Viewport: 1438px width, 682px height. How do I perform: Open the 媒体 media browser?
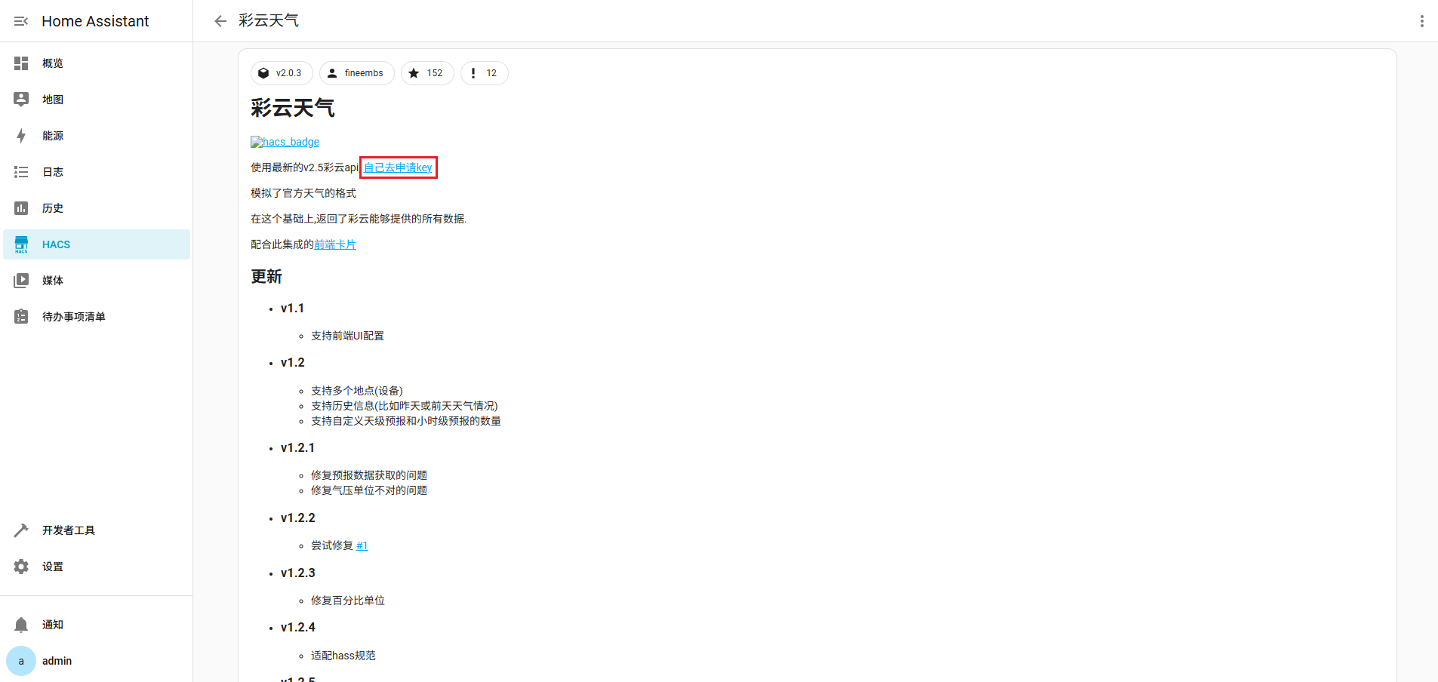53,280
